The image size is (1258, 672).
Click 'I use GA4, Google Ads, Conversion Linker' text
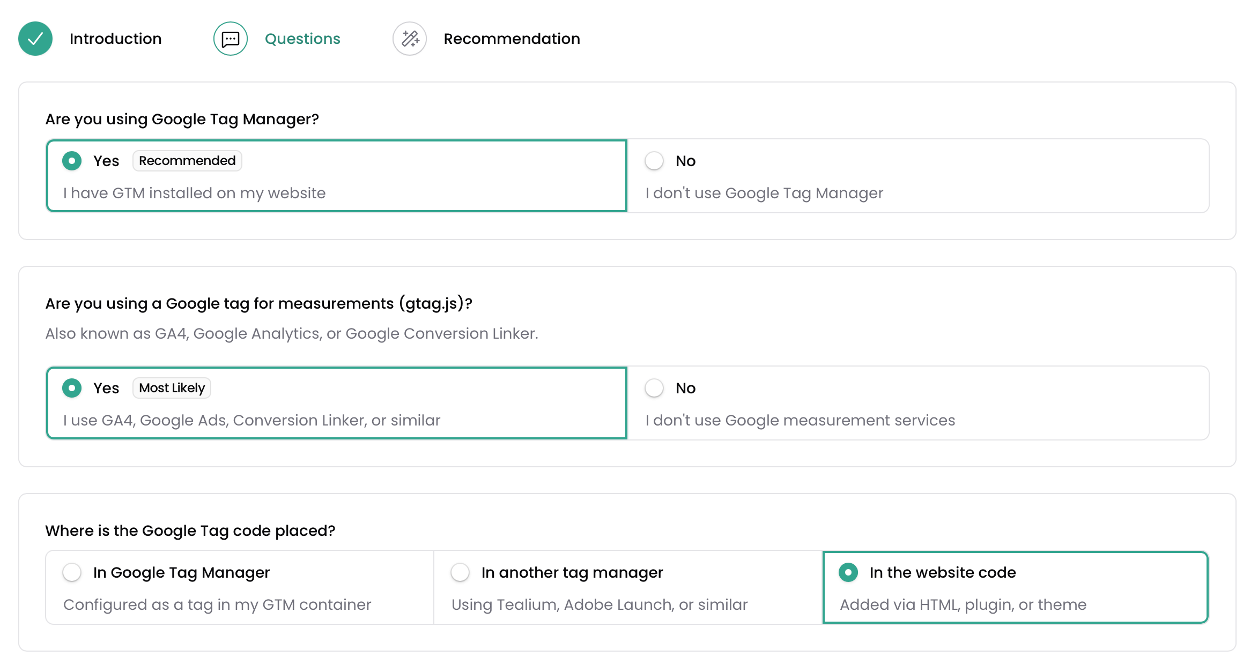point(251,420)
